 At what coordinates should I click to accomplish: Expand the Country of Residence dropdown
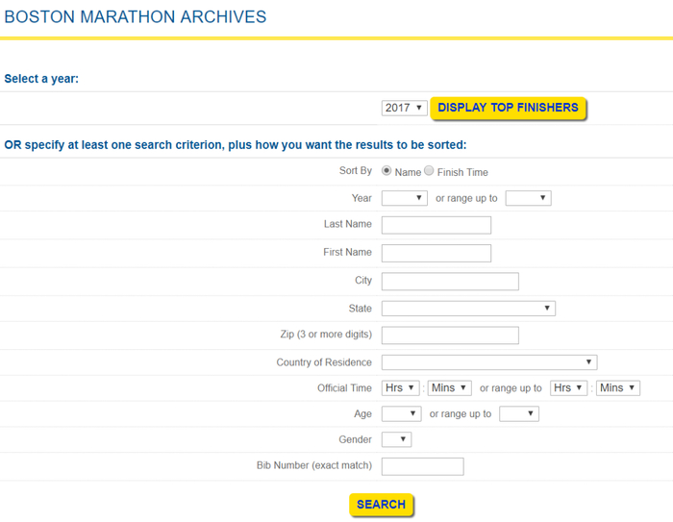point(489,362)
